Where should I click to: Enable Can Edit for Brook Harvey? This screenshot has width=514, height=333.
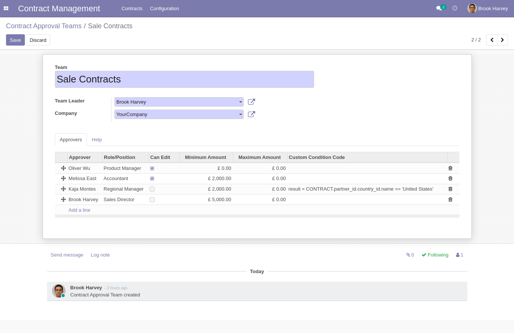152,199
